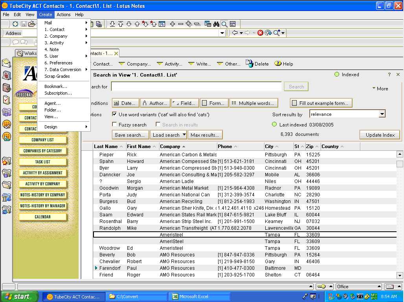Open the Activity... action dropdown

pos(169,64)
